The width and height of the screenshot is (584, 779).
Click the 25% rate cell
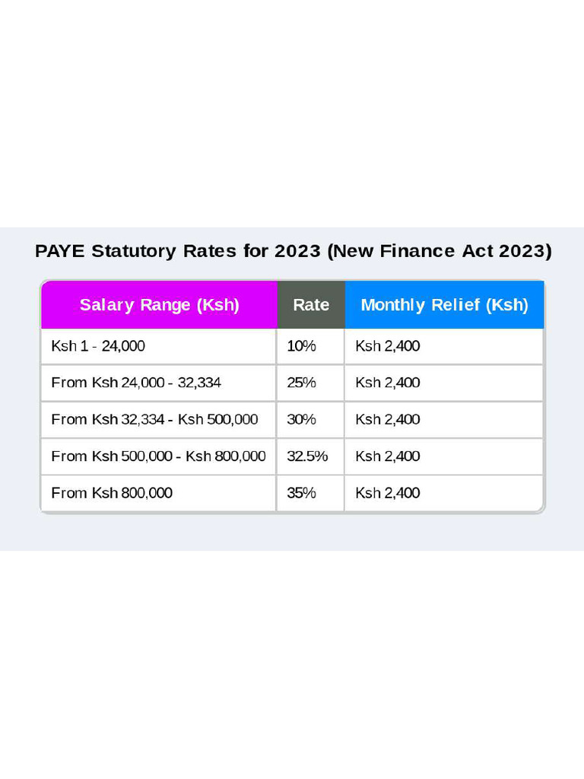[301, 383]
